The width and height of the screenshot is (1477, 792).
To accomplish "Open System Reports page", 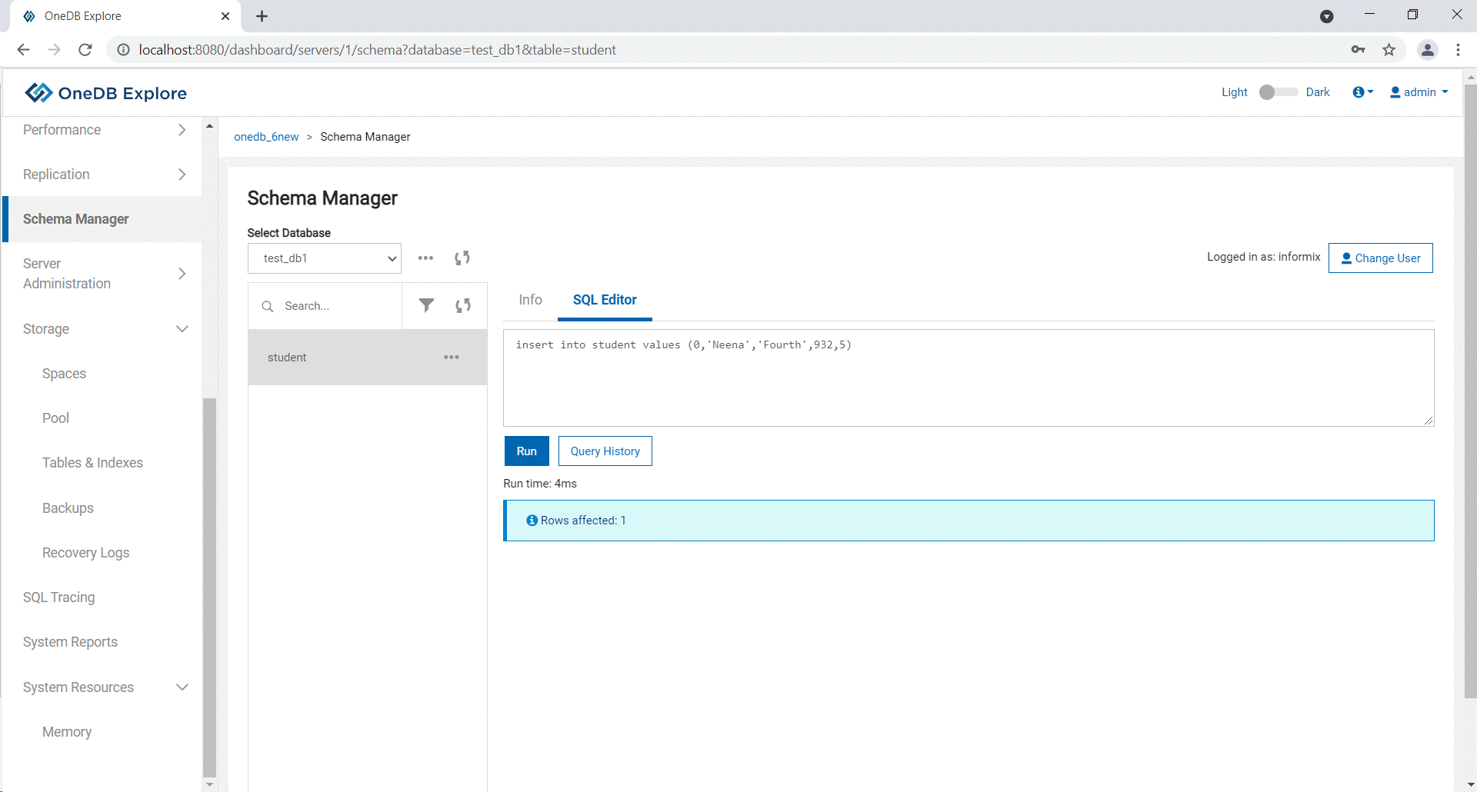I will (x=70, y=642).
